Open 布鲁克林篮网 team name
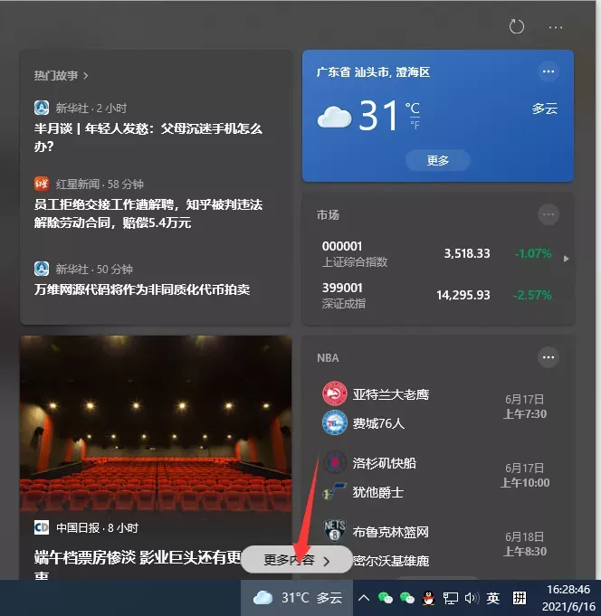The width and height of the screenshot is (601, 616). 391,532
